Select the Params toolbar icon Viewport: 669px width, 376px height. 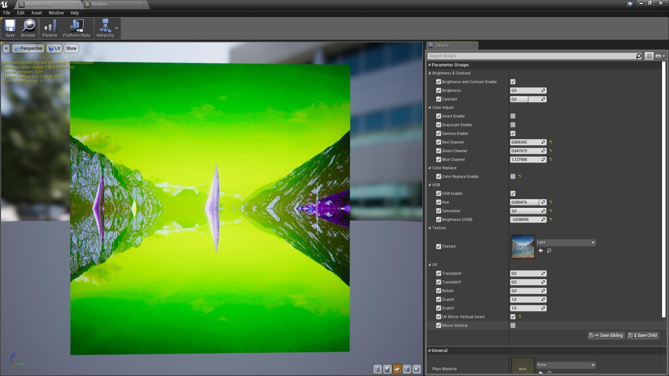49,28
